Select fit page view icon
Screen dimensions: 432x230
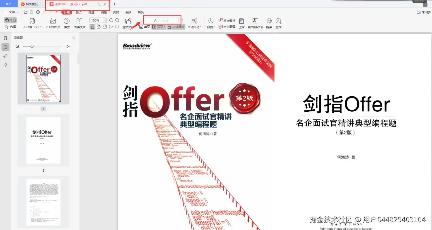[98, 27]
